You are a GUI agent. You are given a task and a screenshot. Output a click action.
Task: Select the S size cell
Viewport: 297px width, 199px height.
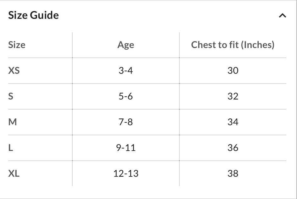(11, 96)
